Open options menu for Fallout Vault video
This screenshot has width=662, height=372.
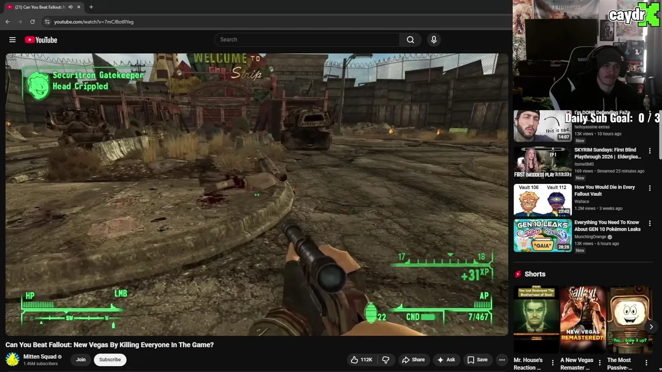pos(650,188)
